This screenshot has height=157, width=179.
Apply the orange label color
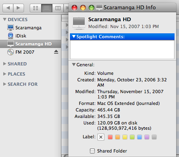click(x=118, y=137)
